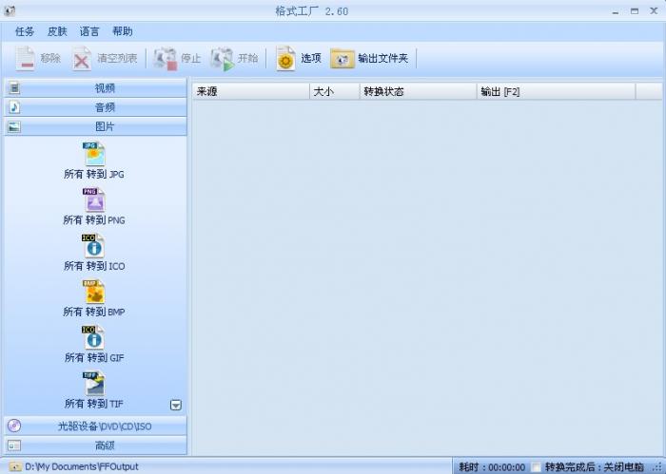Pick the 所有 转到 GIF icon
The width and height of the screenshot is (666, 474).
click(93, 337)
